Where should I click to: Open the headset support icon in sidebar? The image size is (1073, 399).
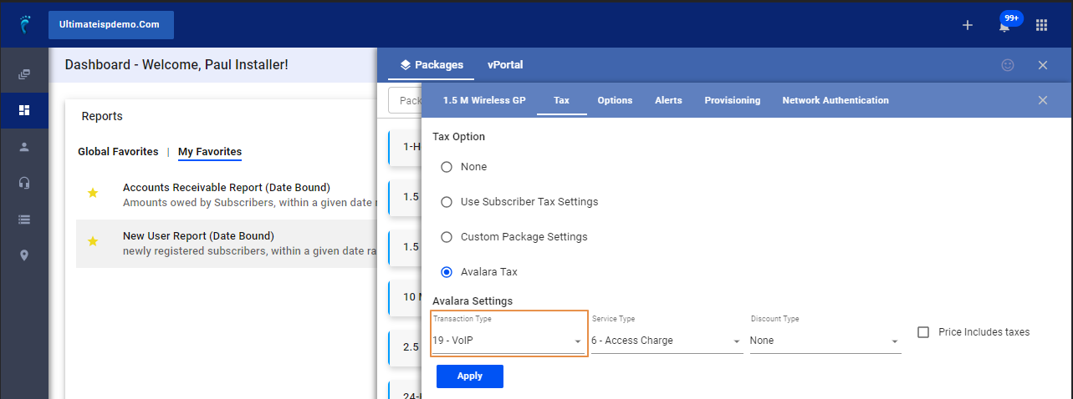[x=24, y=183]
